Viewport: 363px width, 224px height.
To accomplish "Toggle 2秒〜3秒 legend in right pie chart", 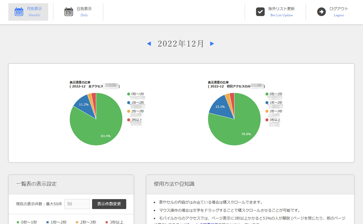I will (276, 111).
